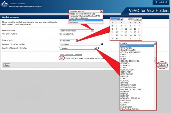Open View Terms and Conditions link
Viewport: 171px width, 113px height.
pos(71,55)
